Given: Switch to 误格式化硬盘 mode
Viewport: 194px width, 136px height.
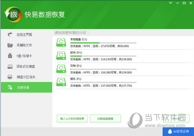Looking at the screenshot, I should (x=27, y=67).
